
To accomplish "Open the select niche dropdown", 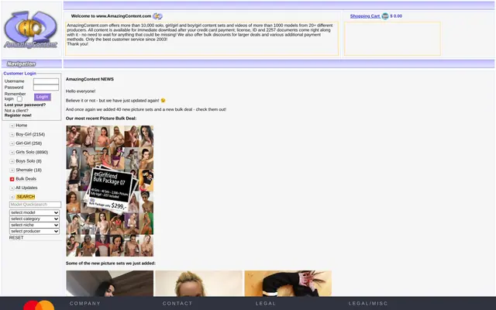I will point(34,225).
